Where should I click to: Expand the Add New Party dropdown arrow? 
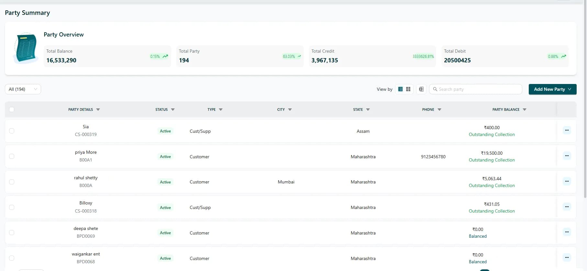click(570, 89)
